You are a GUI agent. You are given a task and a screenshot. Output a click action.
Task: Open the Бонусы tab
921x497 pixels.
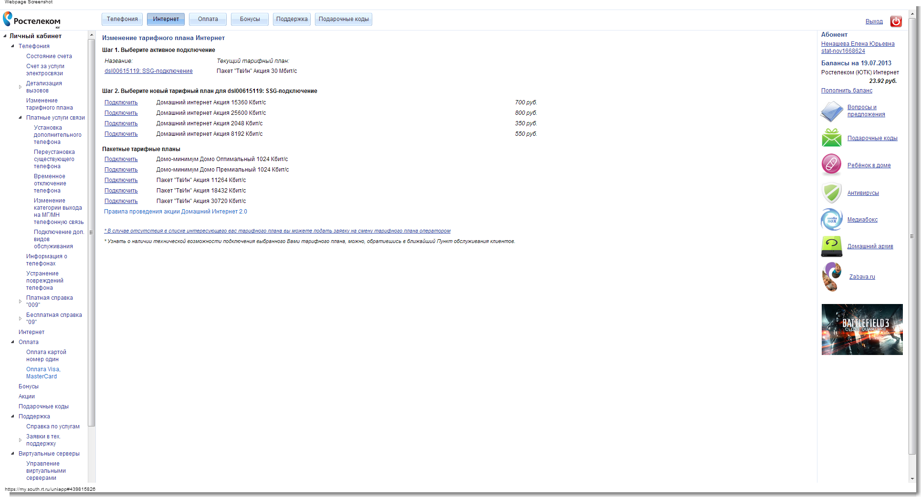coord(250,19)
